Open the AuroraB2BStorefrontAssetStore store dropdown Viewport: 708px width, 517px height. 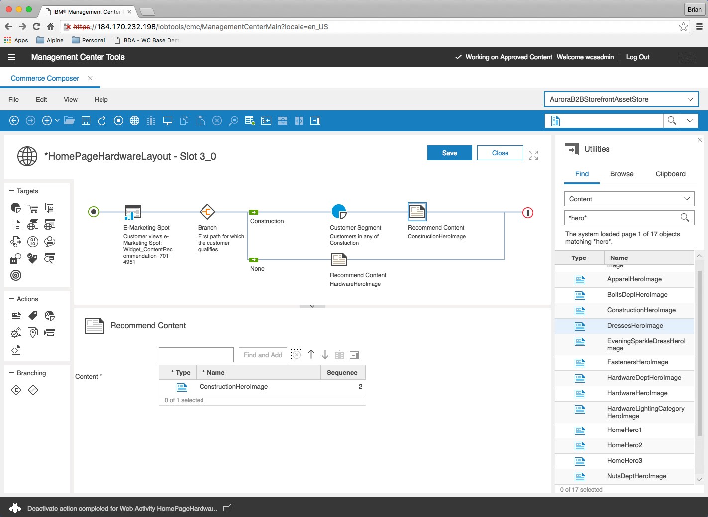pos(690,99)
